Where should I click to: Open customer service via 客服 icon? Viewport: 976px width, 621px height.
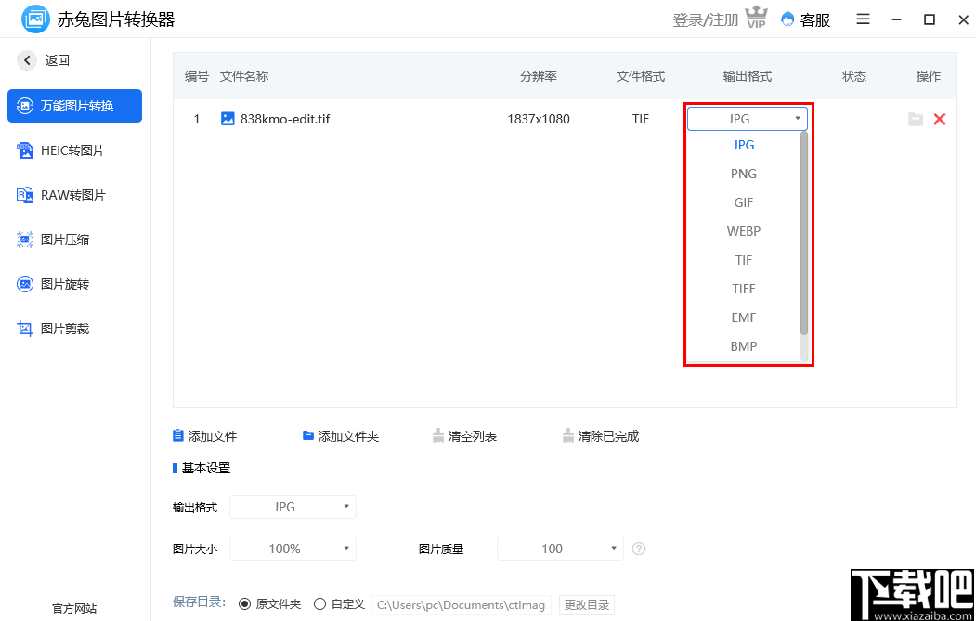pyautogui.click(x=804, y=19)
